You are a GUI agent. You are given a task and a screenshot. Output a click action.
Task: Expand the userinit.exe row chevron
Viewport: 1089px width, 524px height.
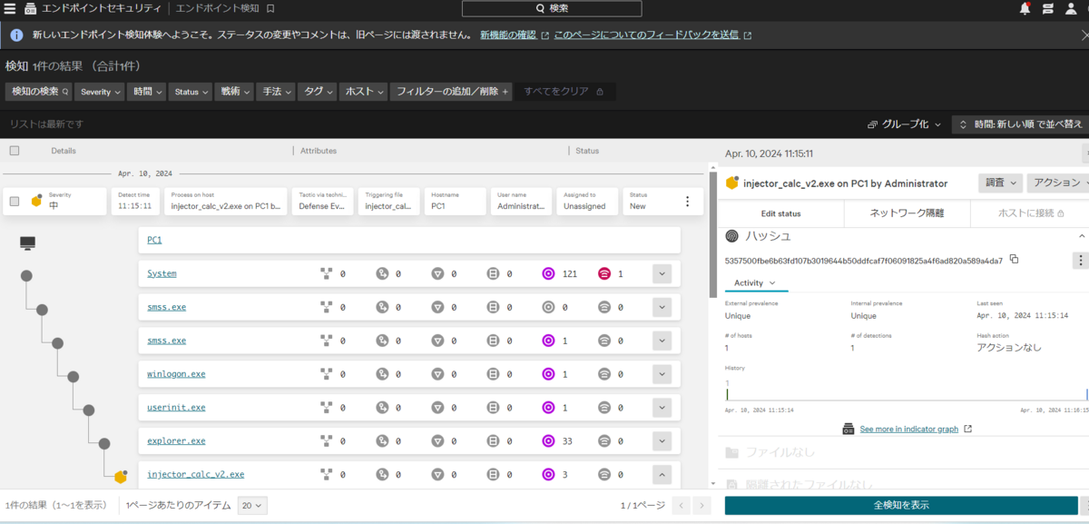tap(662, 408)
